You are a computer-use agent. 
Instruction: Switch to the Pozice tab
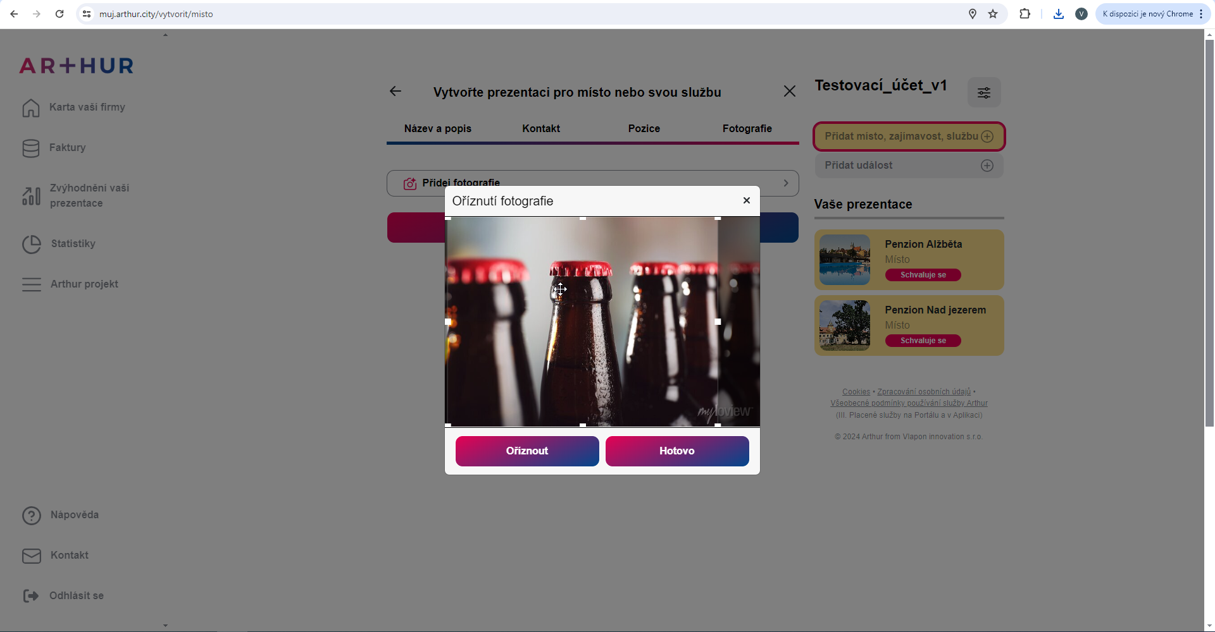(x=644, y=128)
